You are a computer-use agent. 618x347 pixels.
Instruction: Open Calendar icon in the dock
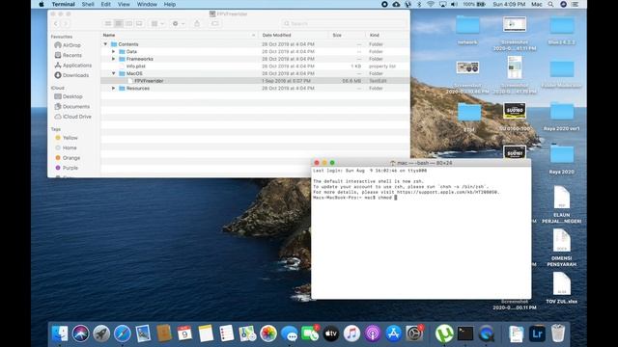184,334
